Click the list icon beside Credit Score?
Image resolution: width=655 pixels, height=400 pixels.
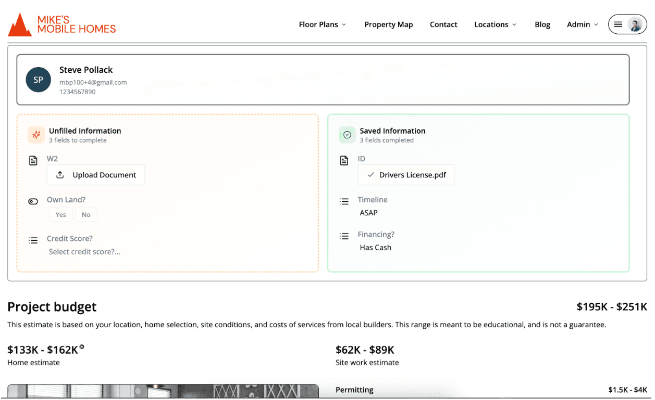click(33, 240)
